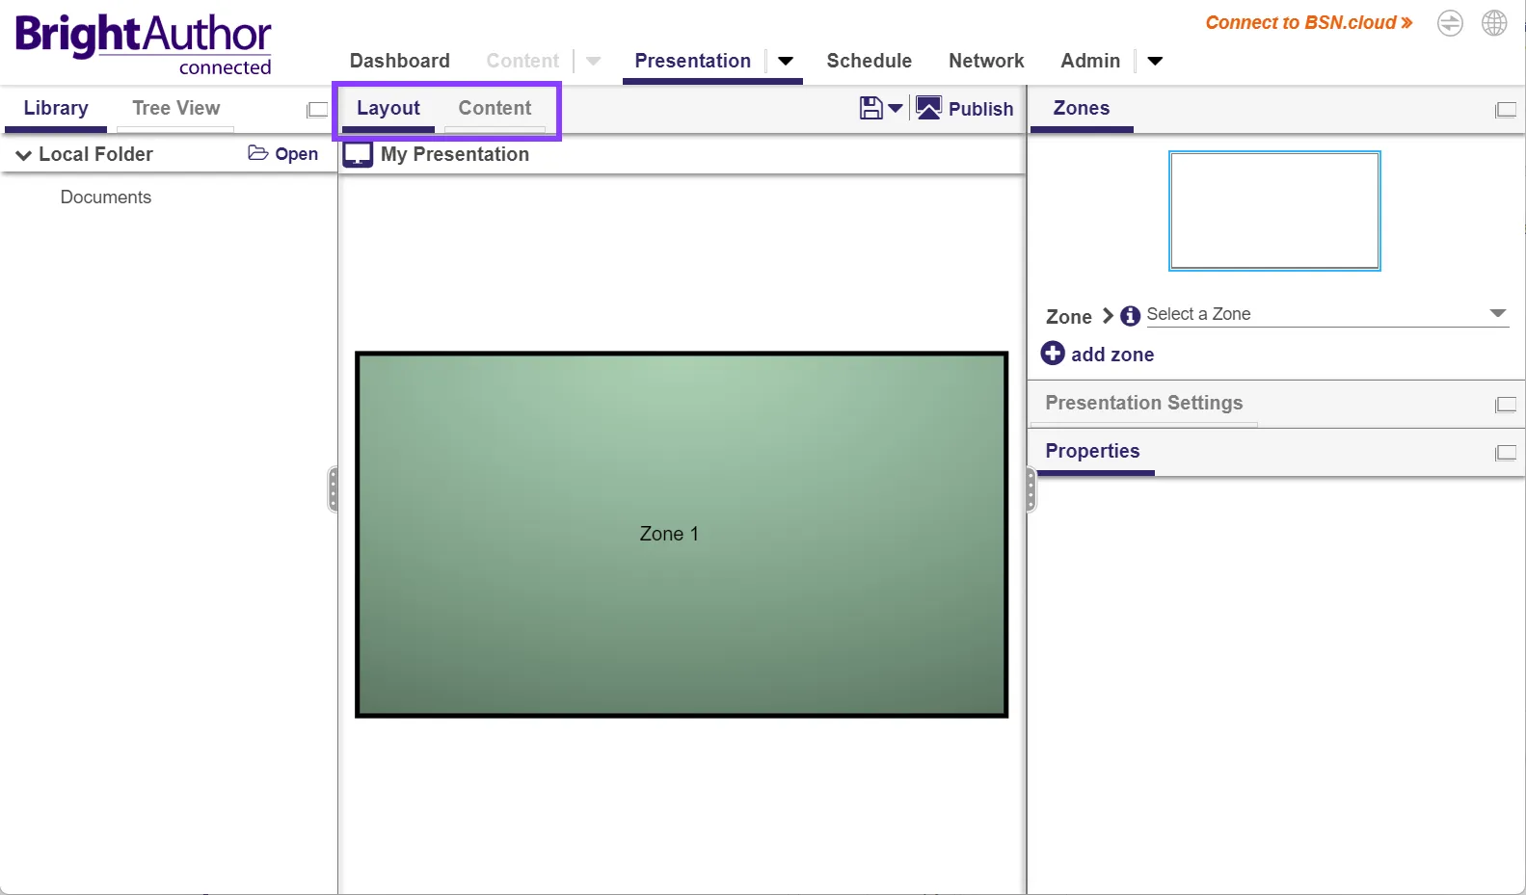Click the Publish button label

tap(980, 109)
